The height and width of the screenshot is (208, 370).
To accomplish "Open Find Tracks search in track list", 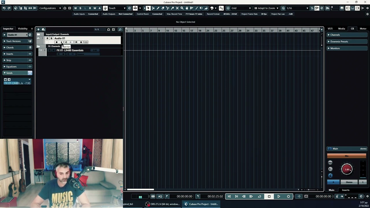I will click(x=120, y=29).
